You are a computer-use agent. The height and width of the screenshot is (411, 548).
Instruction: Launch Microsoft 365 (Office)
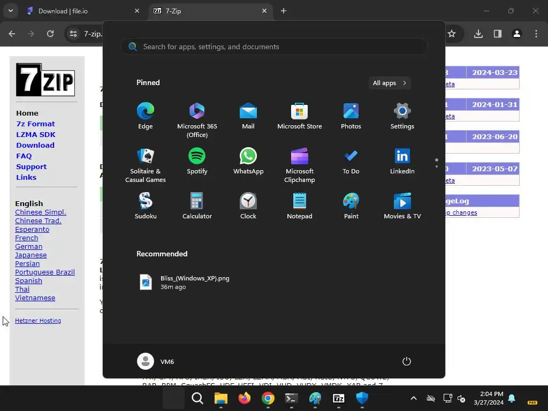point(197,120)
